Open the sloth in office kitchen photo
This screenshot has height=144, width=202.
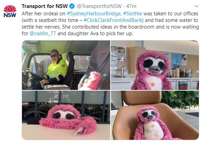click(x=155, y=65)
